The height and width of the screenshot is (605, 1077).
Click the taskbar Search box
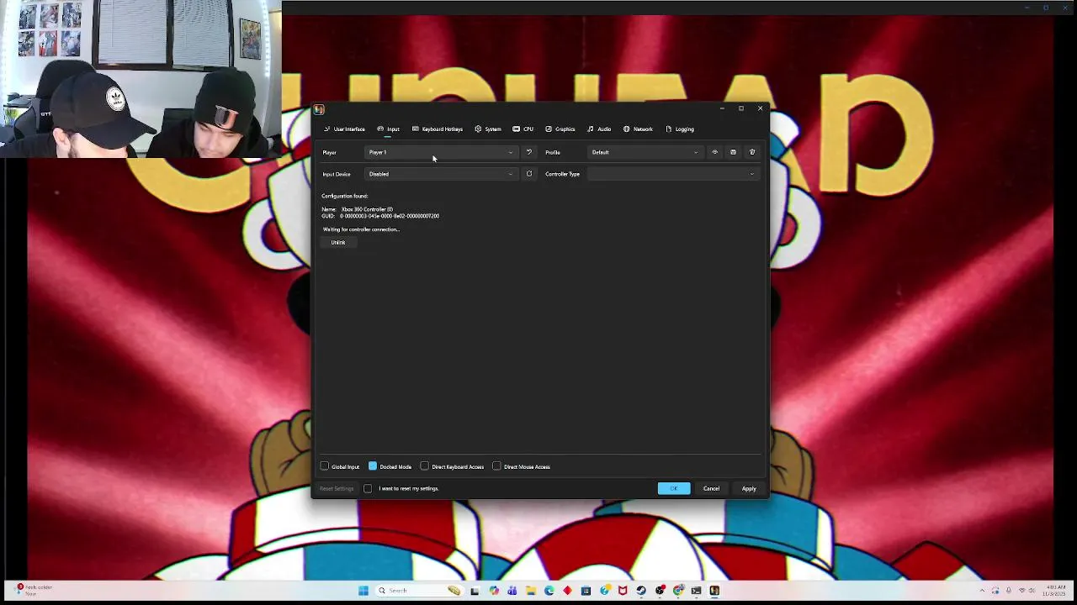[420, 591]
